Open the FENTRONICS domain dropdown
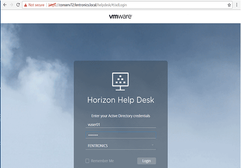241x168 pixels. (x=121, y=146)
